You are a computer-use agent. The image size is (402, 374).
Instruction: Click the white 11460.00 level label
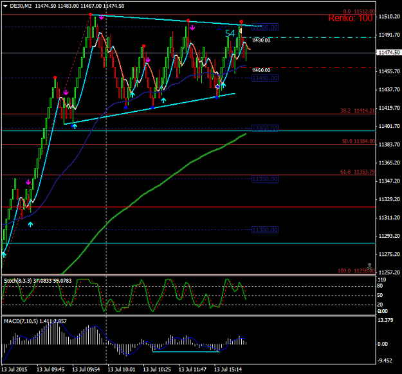261,70
